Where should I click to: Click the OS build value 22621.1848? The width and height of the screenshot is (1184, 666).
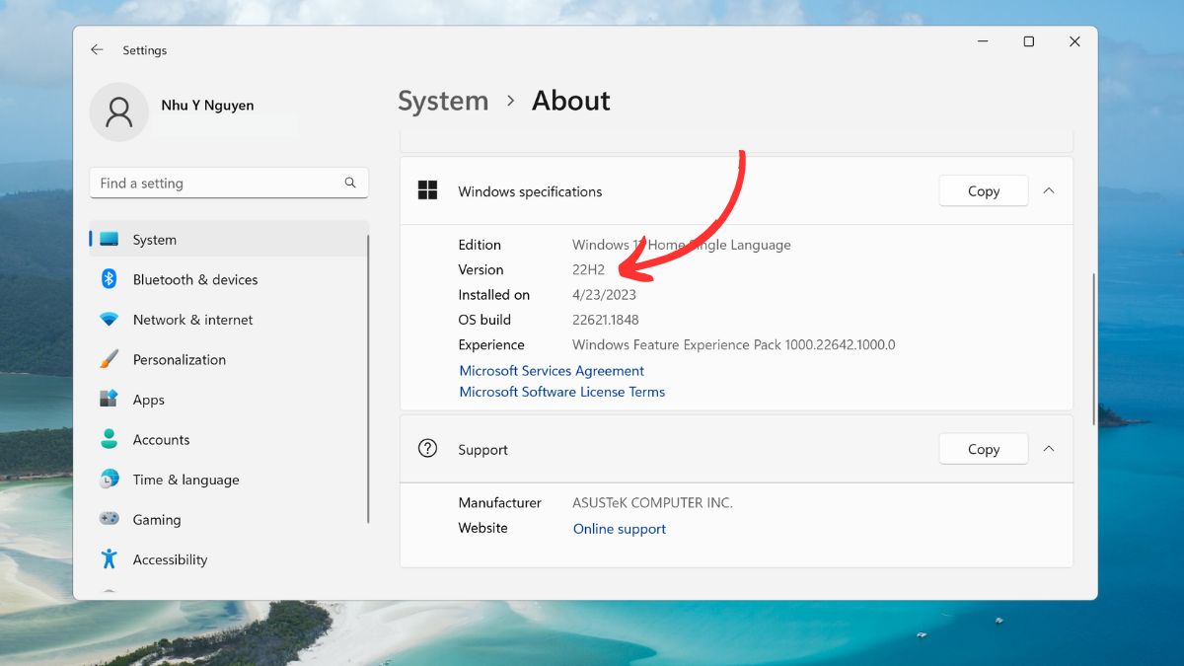coord(606,320)
